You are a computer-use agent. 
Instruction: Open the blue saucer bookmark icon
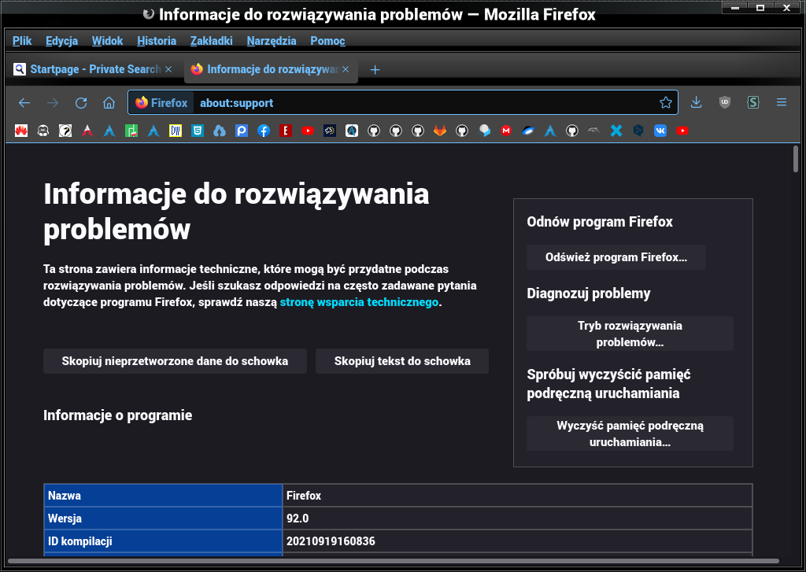[528, 131]
